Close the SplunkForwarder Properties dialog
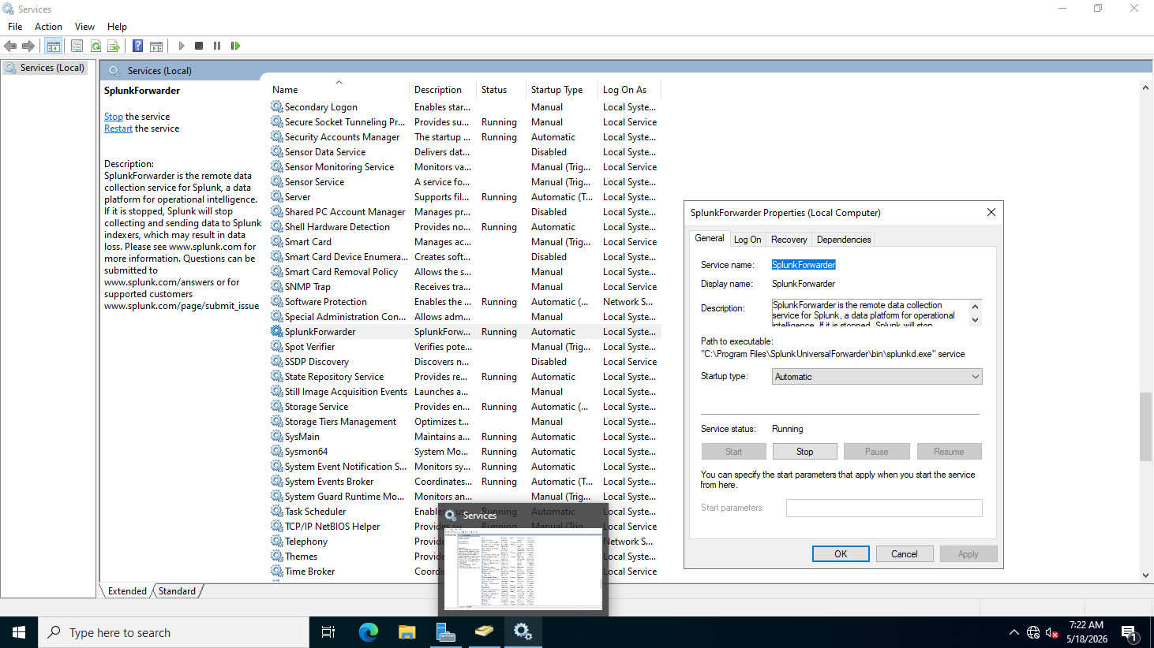Screen dimensions: 1154x648 pos(991,212)
